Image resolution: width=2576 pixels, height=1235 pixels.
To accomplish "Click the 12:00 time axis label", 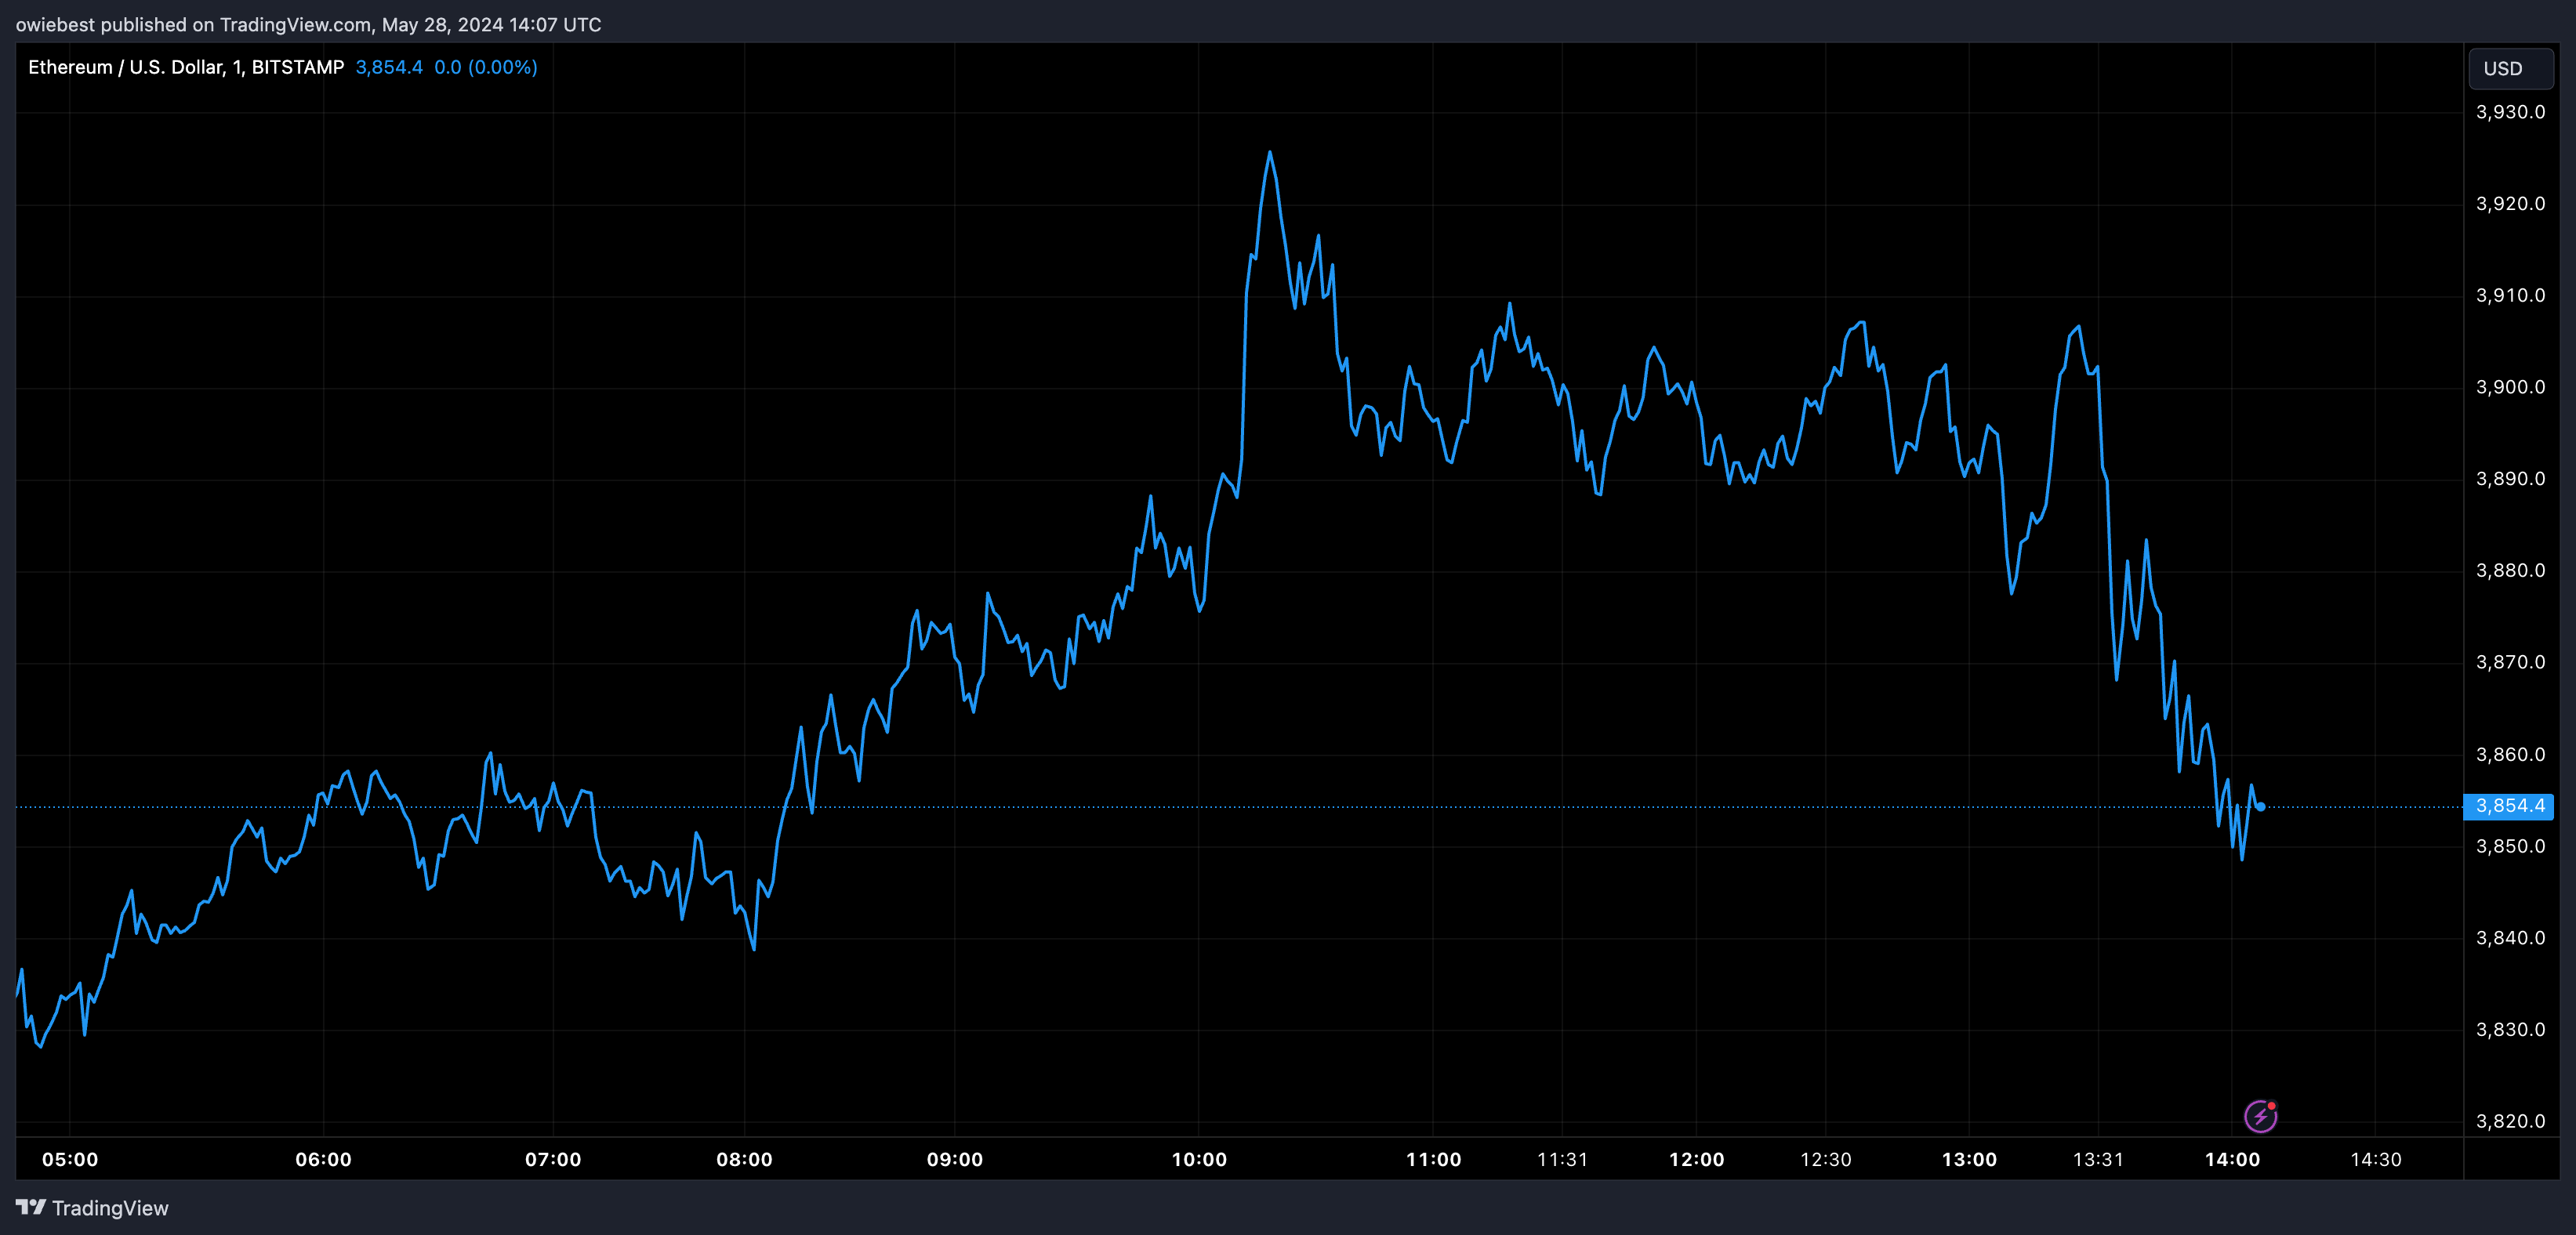I will pos(1696,1159).
